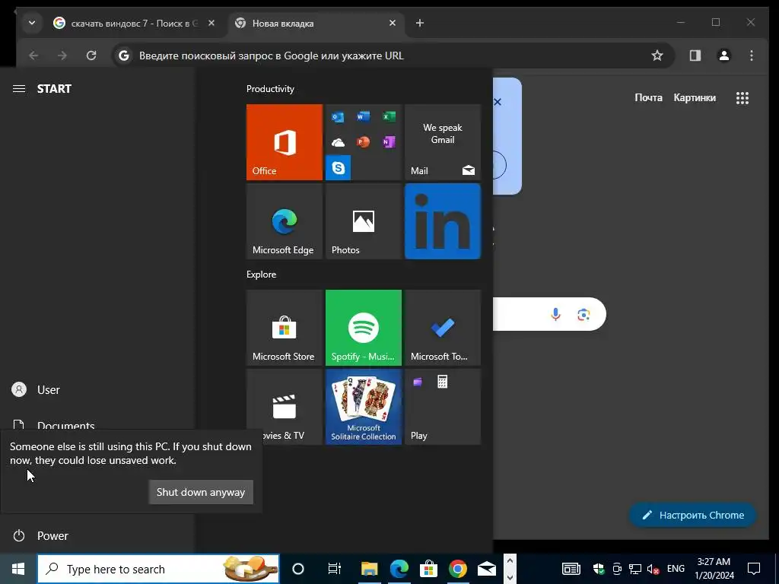
Task: Dismiss the blue promo card
Action: point(498,102)
